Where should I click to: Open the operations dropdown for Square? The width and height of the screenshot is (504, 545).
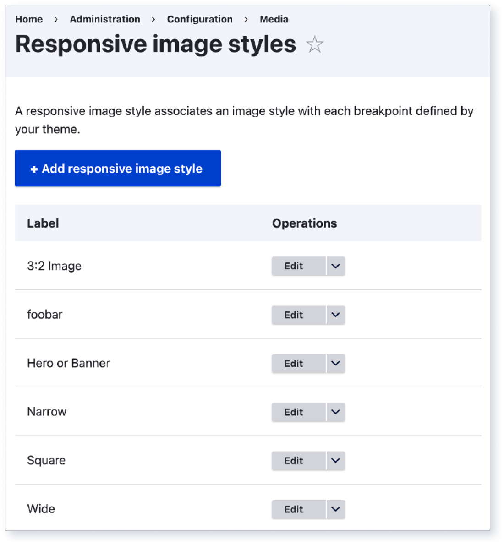click(x=335, y=461)
